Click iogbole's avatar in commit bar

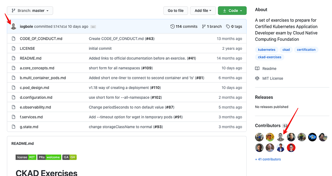(x=14, y=27)
